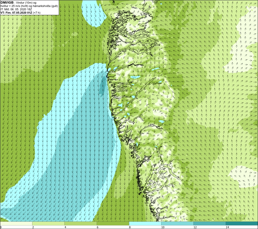
Task: Click the legend value label '0'
Action: (1, 227)
